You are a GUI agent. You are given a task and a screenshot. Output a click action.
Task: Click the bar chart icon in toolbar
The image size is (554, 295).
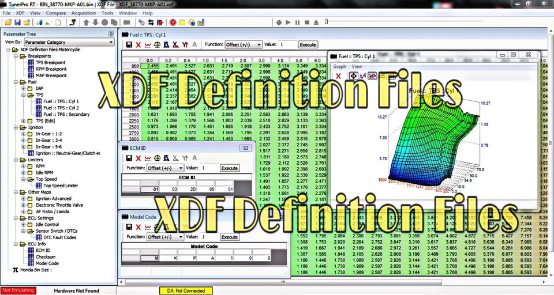(x=201, y=22)
